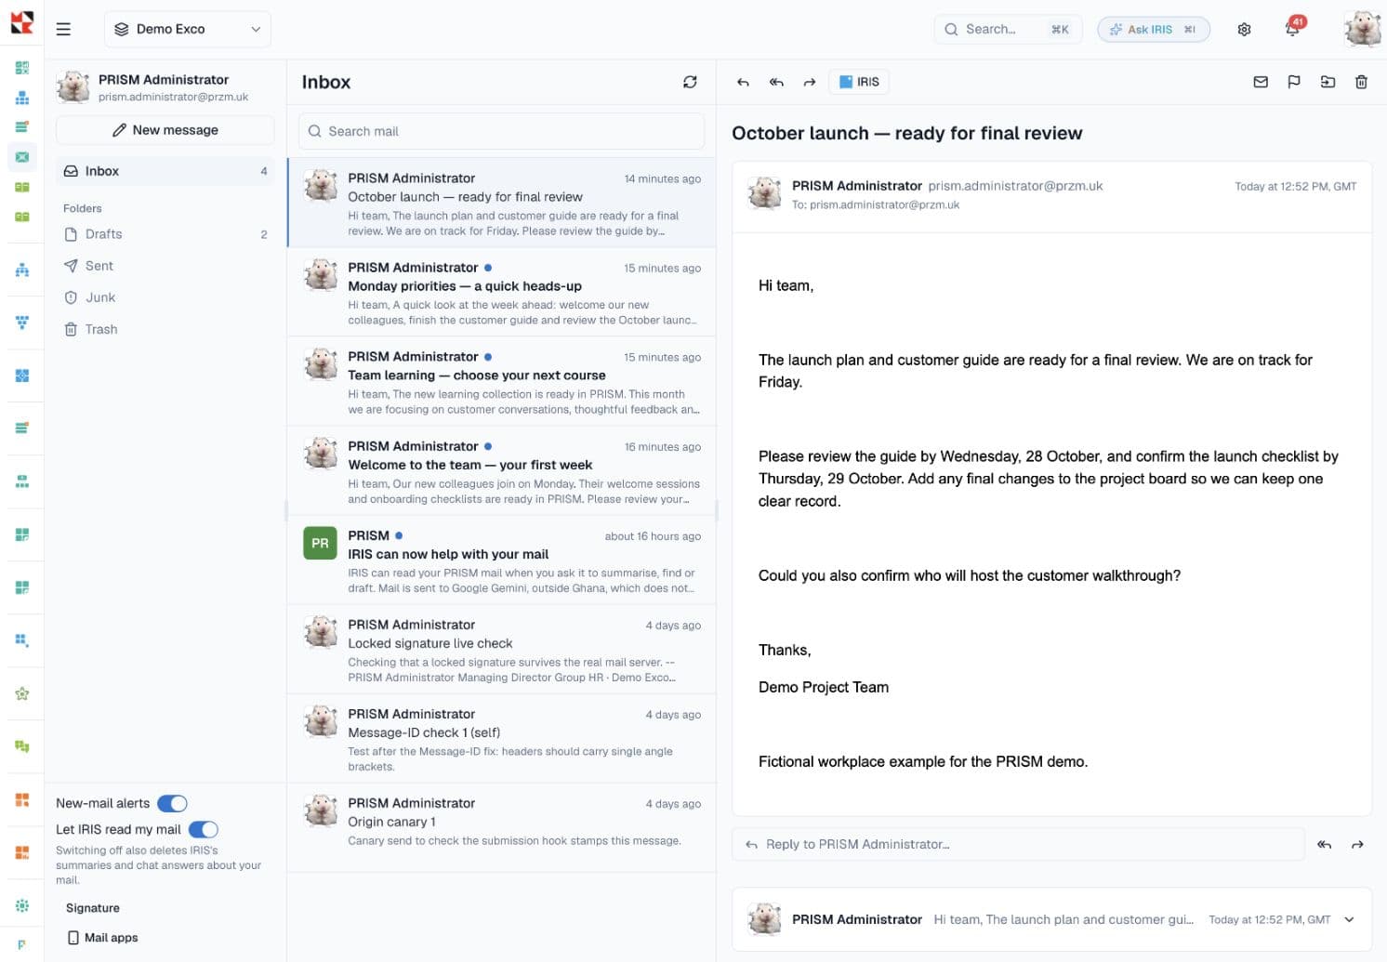Delete the open message with the trash icon

tap(1361, 82)
